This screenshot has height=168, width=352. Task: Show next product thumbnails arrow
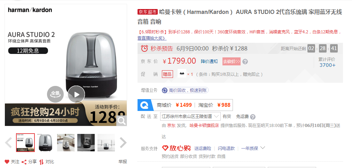(123, 142)
